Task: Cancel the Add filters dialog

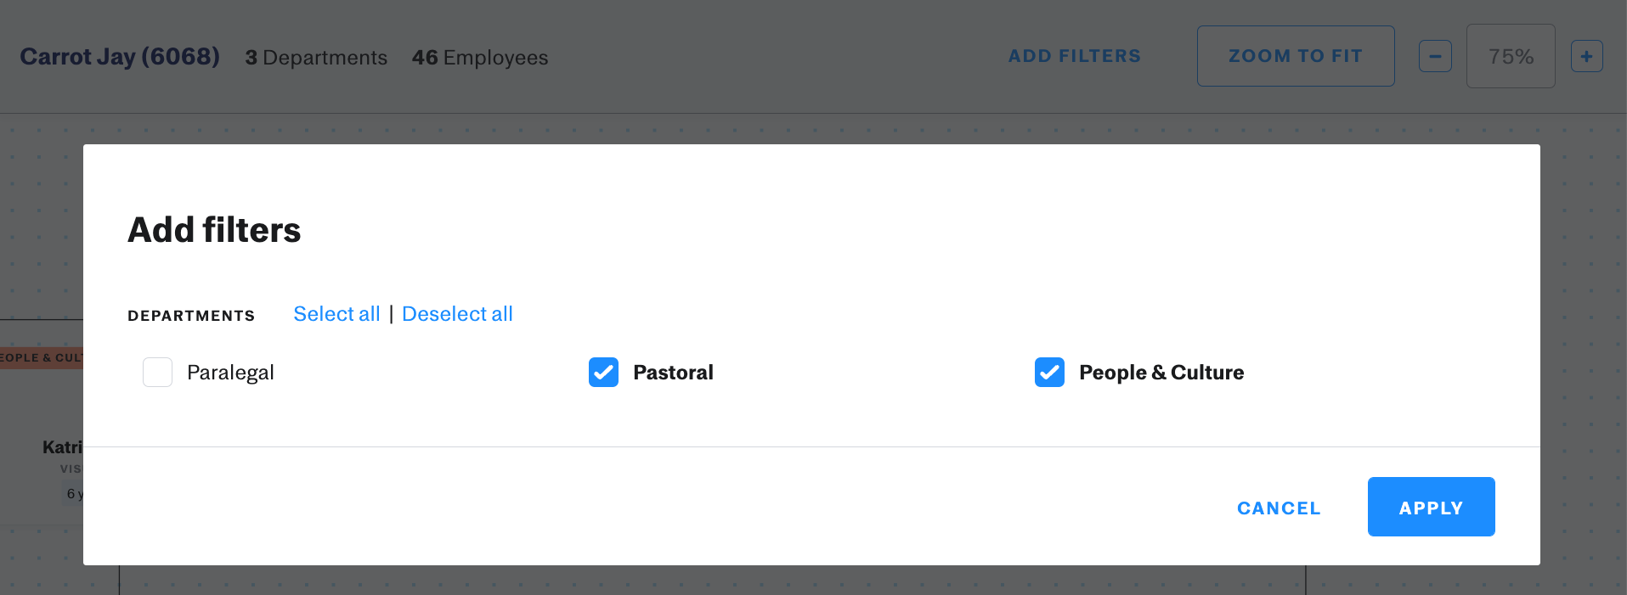Action: pyautogui.click(x=1279, y=508)
